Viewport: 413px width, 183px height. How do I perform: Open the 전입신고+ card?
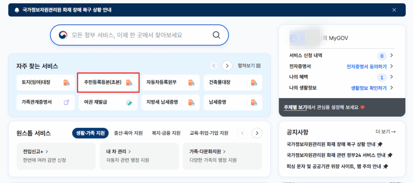(x=56, y=156)
